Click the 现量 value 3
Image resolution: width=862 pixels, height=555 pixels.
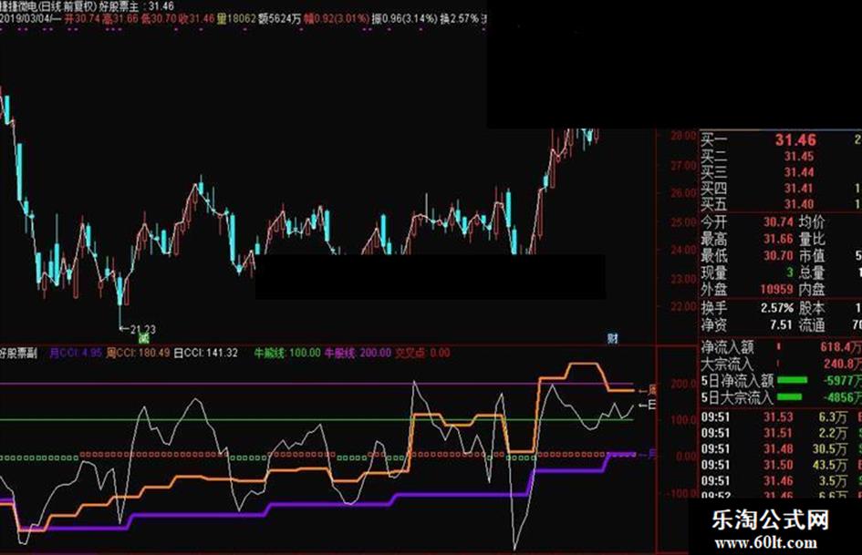(789, 272)
